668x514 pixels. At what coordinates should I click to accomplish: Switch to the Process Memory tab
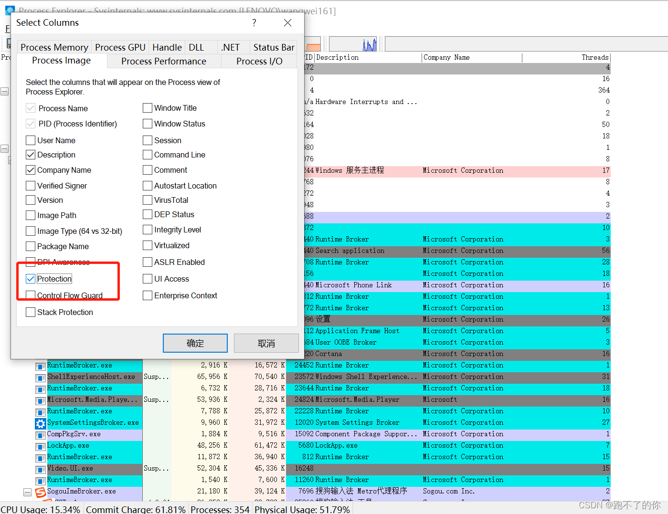[54, 47]
